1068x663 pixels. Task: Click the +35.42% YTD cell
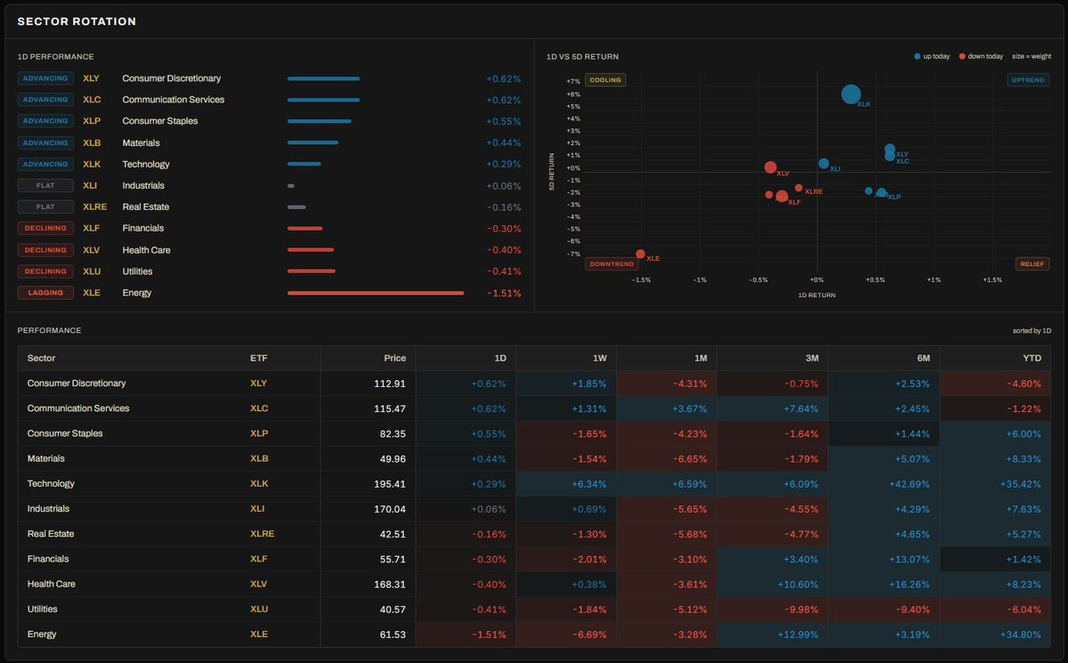coord(996,484)
